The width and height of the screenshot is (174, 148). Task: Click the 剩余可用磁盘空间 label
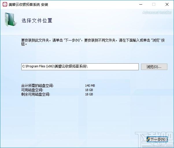[36, 94]
